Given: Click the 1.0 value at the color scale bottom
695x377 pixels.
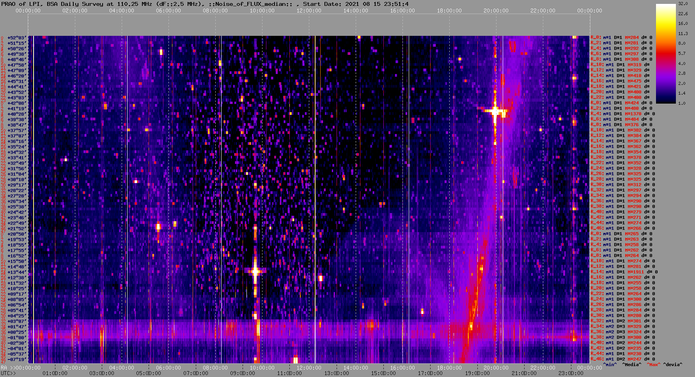Looking at the screenshot, I should 682,103.
